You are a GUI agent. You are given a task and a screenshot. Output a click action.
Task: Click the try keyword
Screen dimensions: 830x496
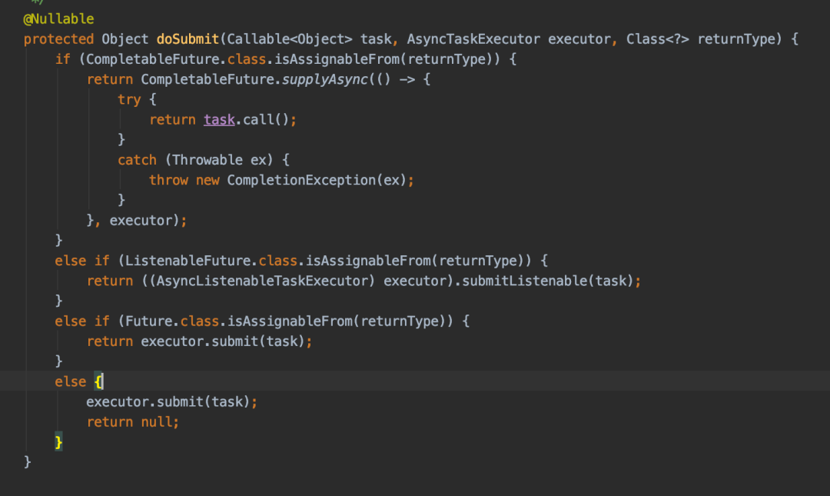129,100
